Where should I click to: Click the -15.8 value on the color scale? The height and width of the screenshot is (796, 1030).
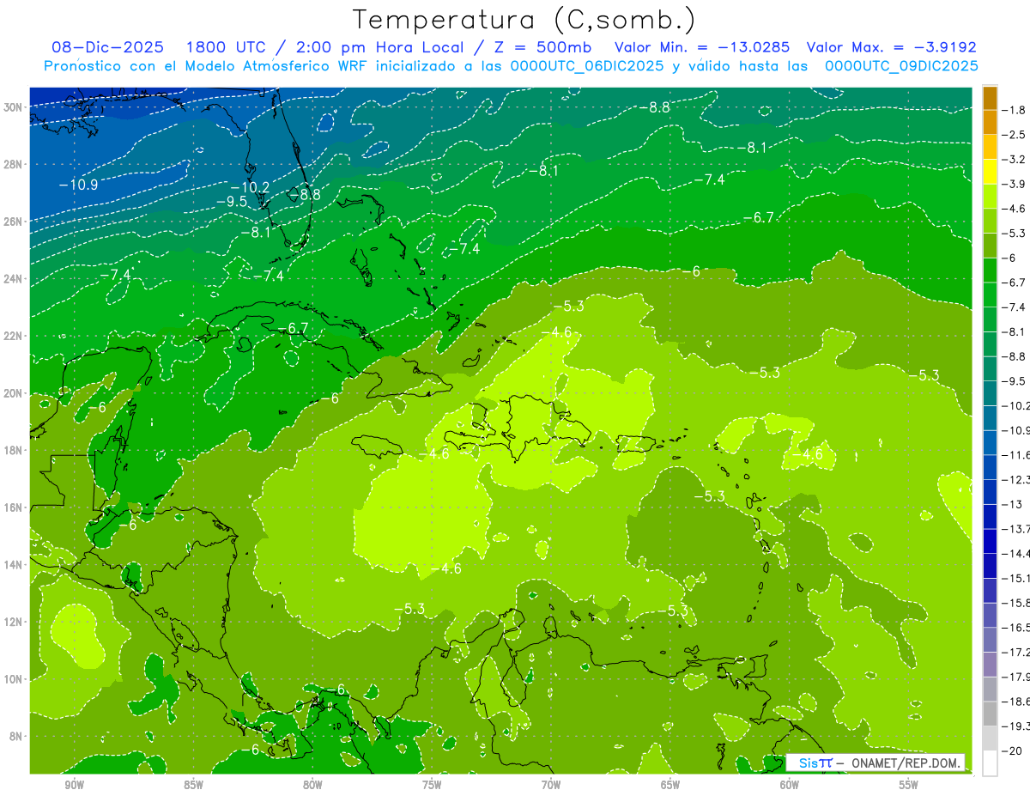(x=1015, y=603)
